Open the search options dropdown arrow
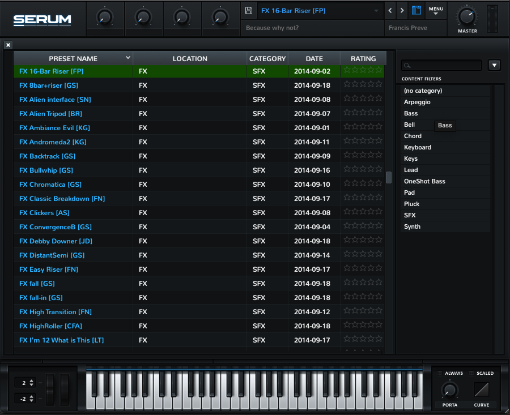This screenshot has width=510, height=415. (494, 65)
